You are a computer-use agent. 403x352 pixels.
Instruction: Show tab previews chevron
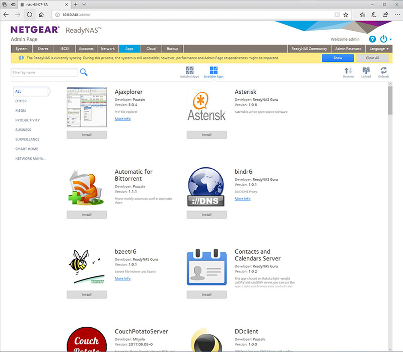click(84, 5)
